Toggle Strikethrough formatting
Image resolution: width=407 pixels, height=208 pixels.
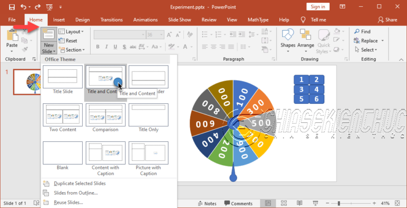(133, 47)
